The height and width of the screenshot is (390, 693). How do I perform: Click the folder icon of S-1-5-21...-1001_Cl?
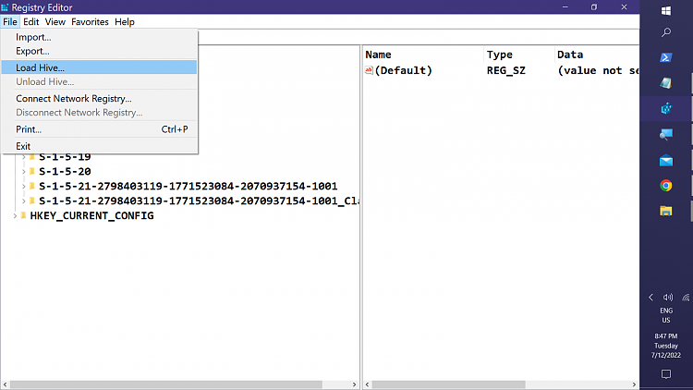tap(31, 201)
